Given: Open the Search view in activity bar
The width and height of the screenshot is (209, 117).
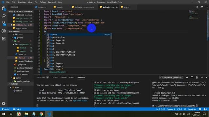Looking at the screenshot, I should (4, 16).
